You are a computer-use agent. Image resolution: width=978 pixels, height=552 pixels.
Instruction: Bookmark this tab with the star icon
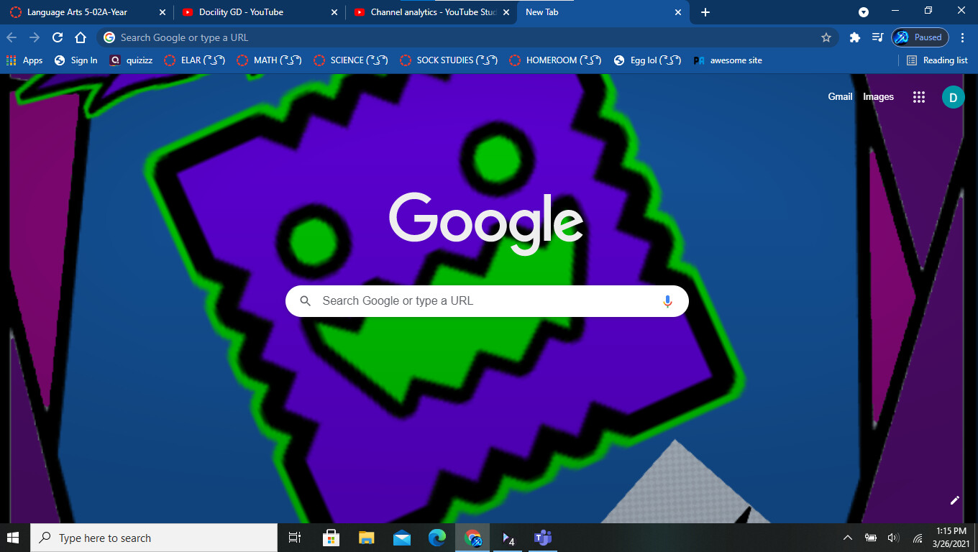(826, 37)
